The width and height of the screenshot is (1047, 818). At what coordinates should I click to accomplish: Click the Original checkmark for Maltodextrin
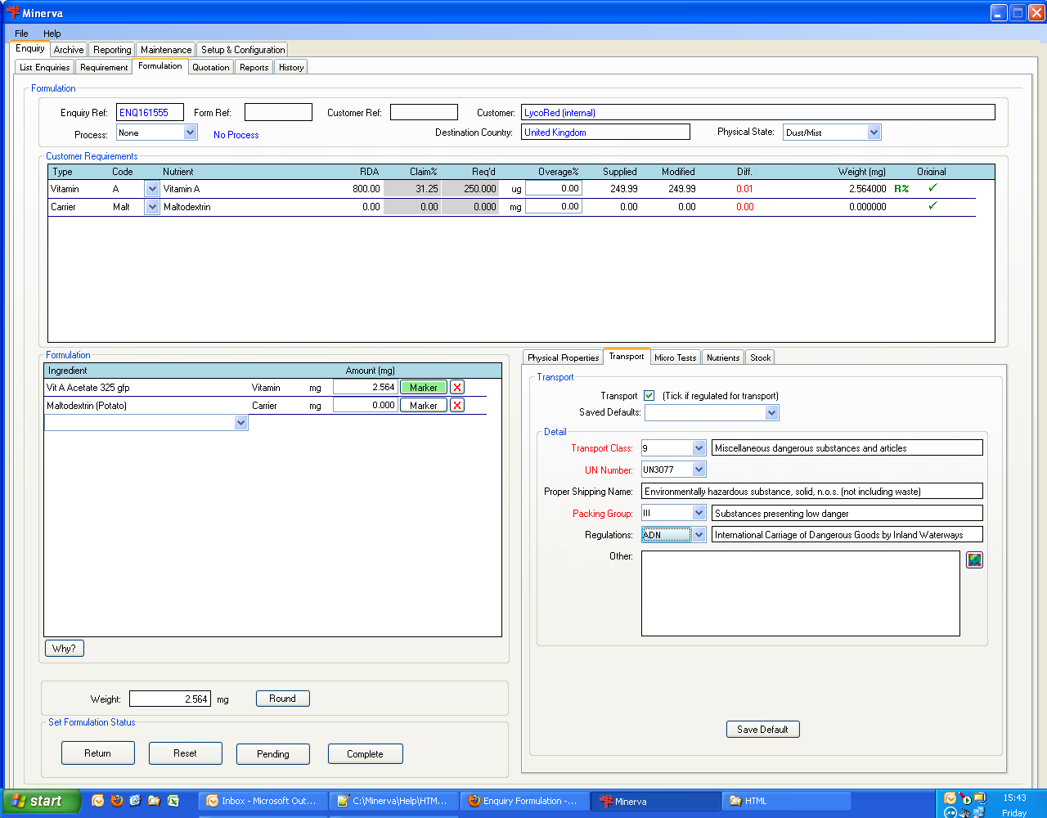point(932,206)
